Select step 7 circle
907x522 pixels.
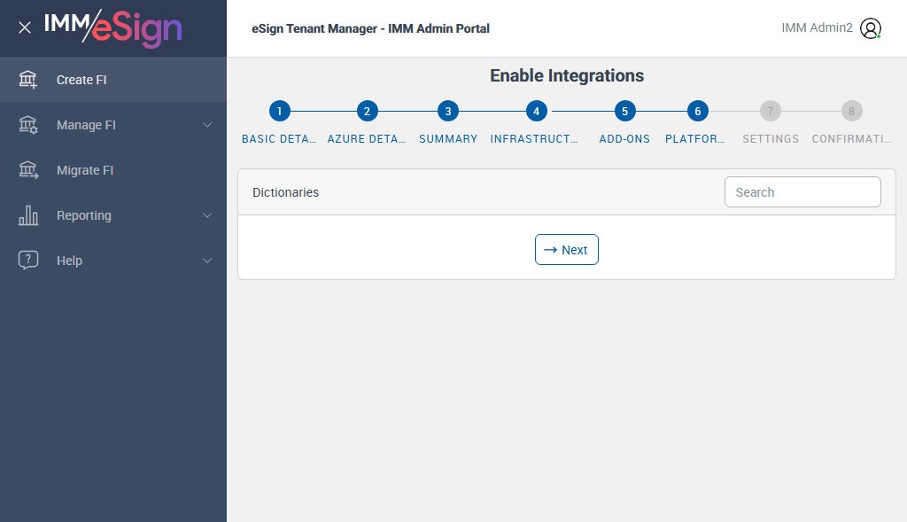(770, 111)
